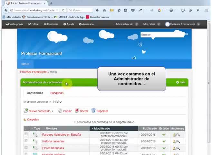
Task: Click the profile avatar of Profesor Formacion6
Action: pos(168,24)
